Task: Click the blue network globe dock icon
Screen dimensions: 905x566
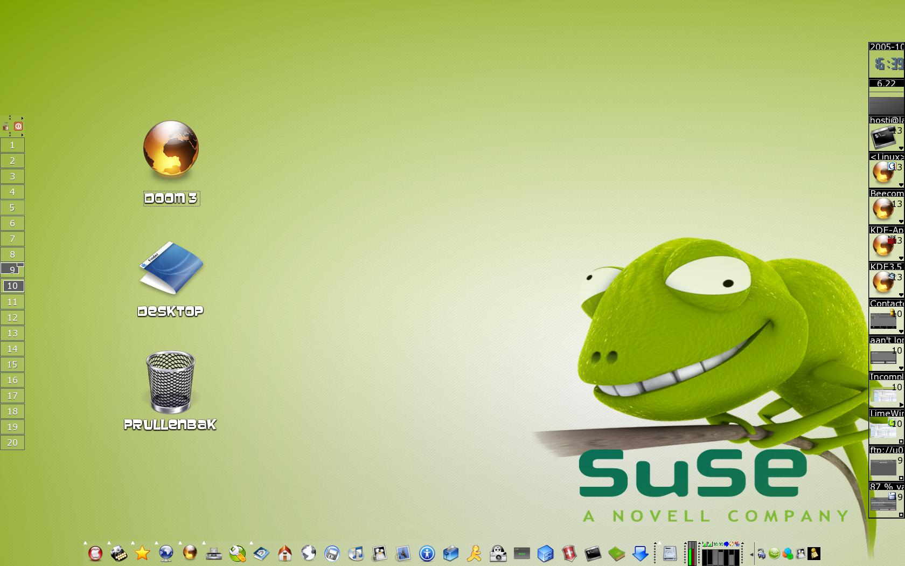Action: [166, 554]
